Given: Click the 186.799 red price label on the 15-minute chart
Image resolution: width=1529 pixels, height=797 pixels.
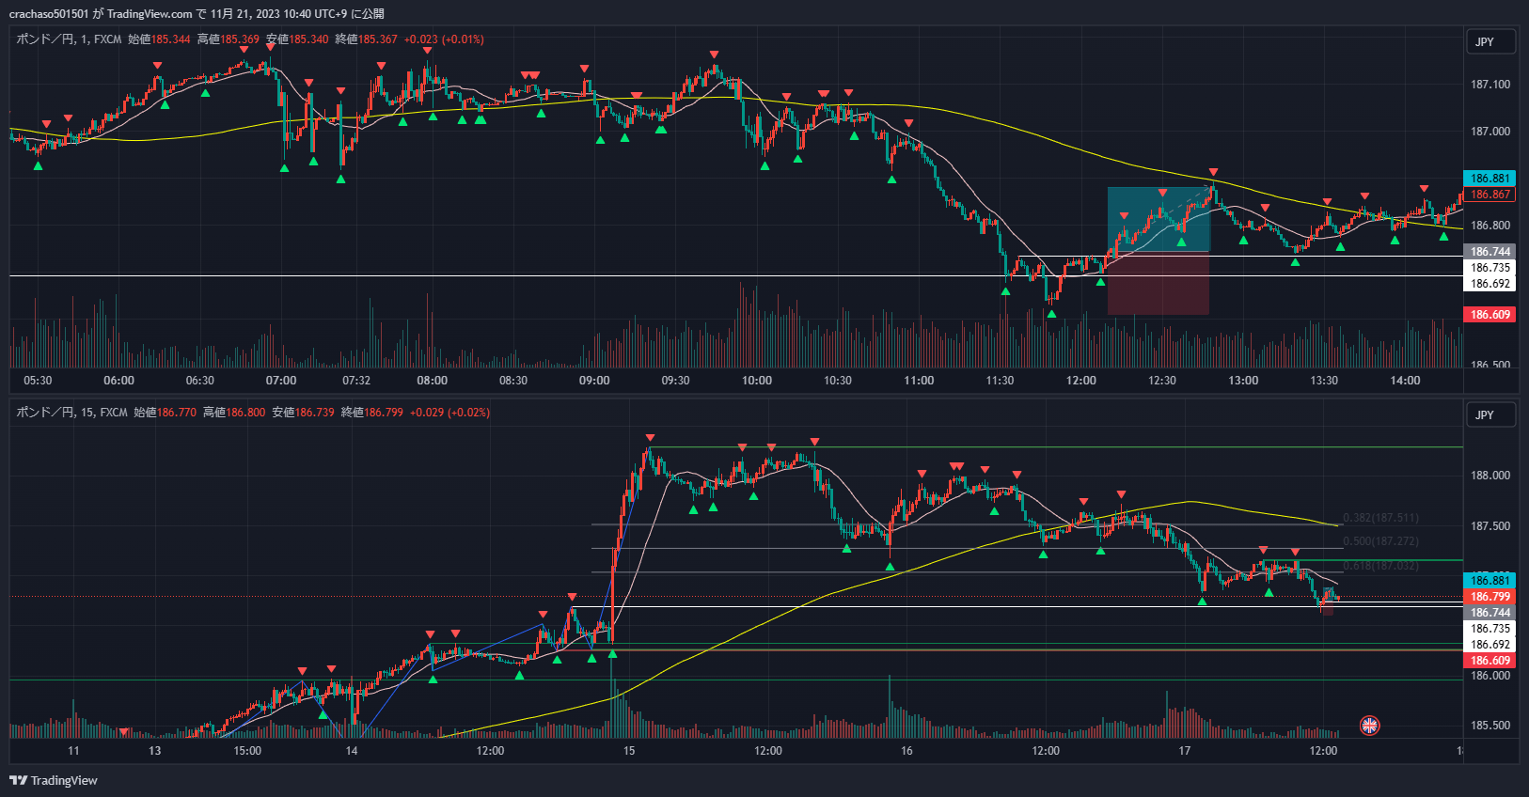Looking at the screenshot, I should [1490, 597].
